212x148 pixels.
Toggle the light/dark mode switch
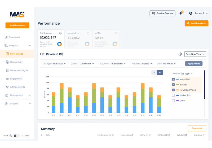pyautogui.click(x=16, y=136)
